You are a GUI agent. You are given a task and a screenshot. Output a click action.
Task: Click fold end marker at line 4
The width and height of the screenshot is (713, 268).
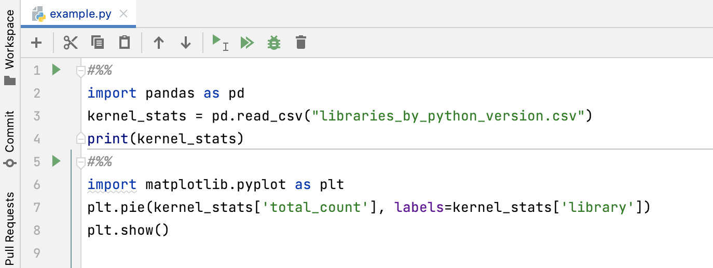pyautogui.click(x=80, y=138)
